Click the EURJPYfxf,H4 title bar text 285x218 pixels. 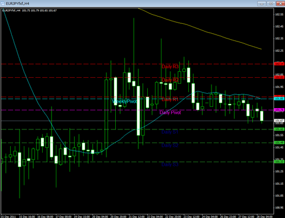pos(18,4)
